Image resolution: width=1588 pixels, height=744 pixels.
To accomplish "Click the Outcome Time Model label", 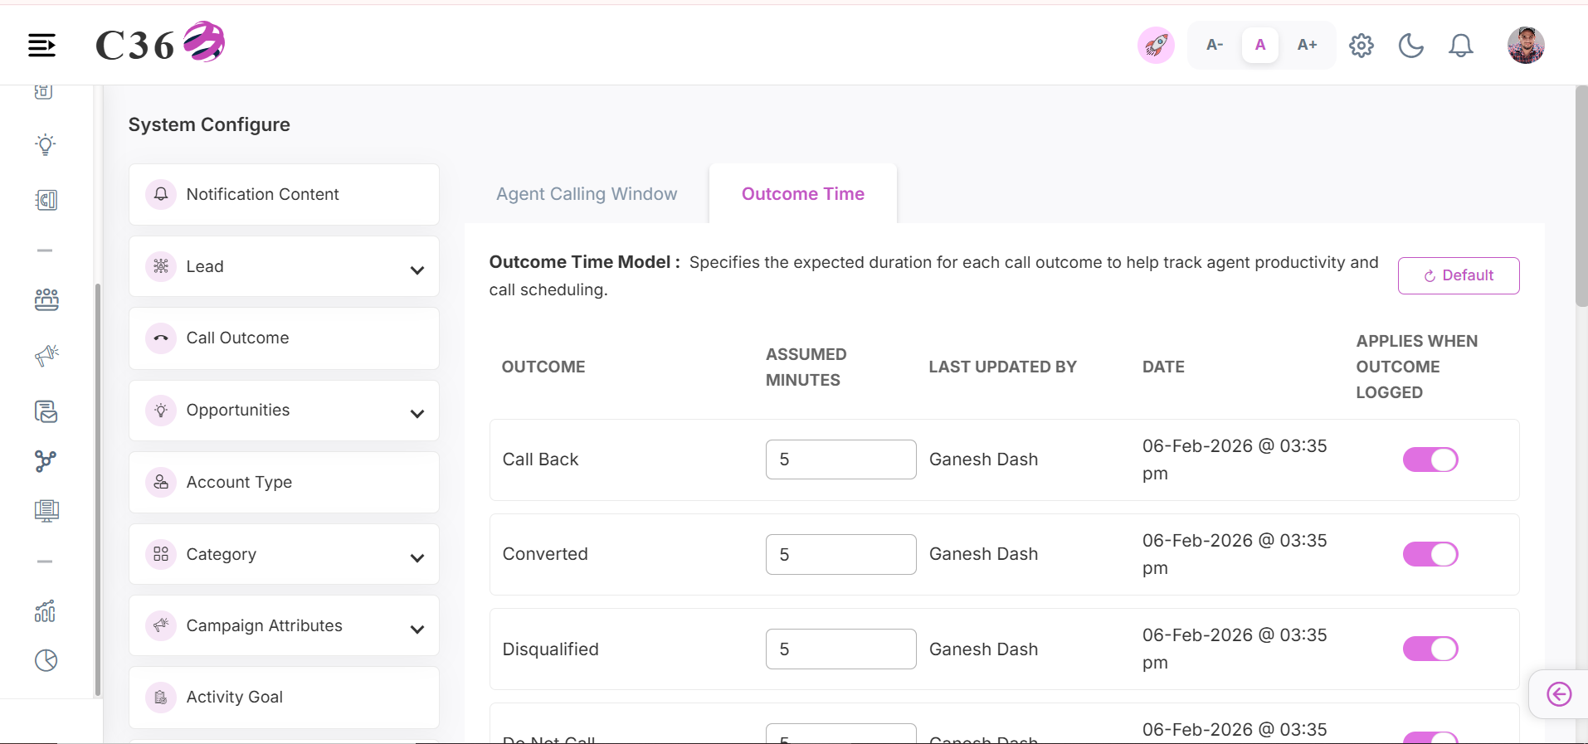I will (x=585, y=262).
